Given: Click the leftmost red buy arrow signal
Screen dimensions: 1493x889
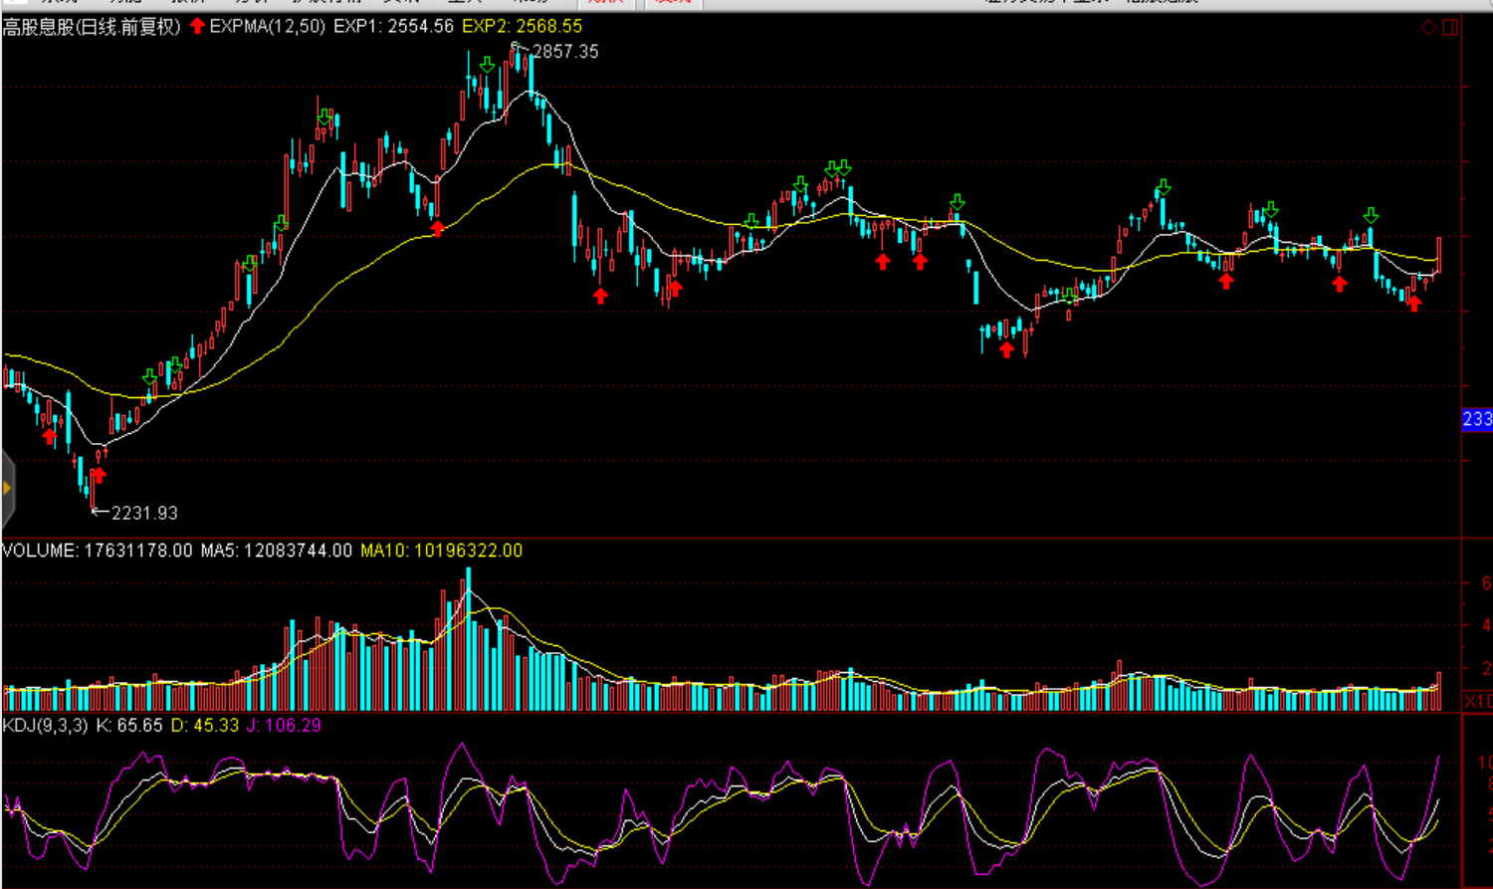Looking at the screenshot, I should coord(50,435).
